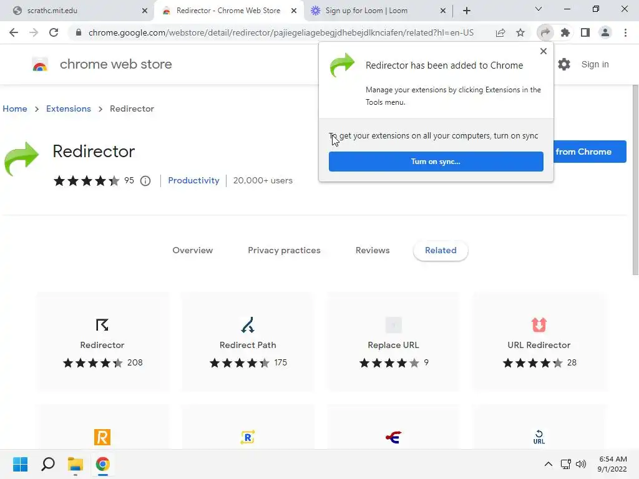This screenshot has height=479, width=639.
Task: Open the URL Redirector extension card
Action: (x=539, y=342)
